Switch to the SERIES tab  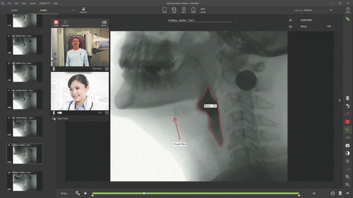point(44,10)
